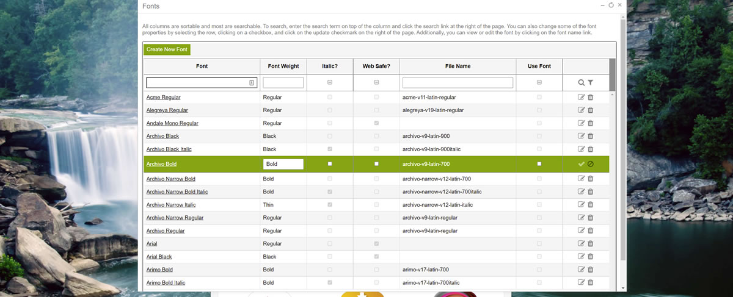Viewport: 733px width, 297px height.
Task: Click the Create New Font button
Action: [x=167, y=49]
